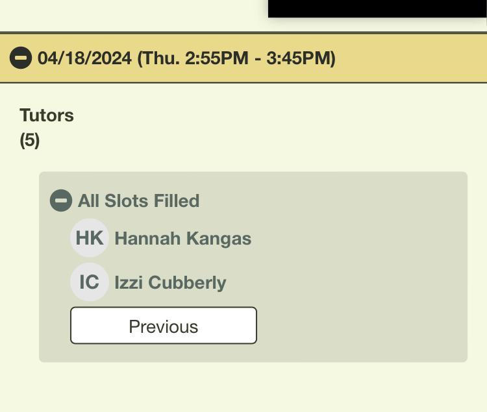Click empty right side of yellow date header
487x412 pixels.
[416, 58]
